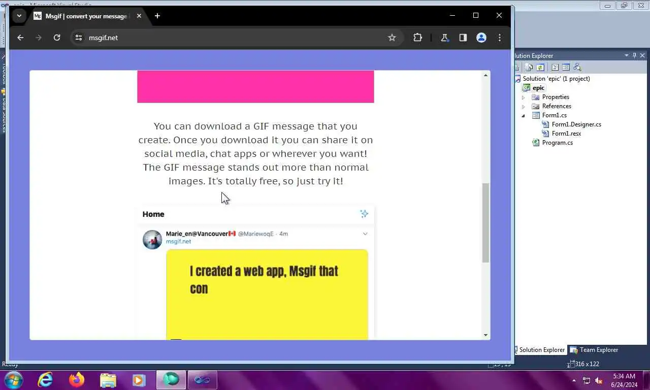Click the green round app taskbar icon
Screen dimensions: 650x390
(x=171, y=380)
